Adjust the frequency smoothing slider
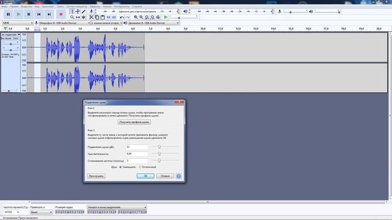This screenshot has height=220, width=392. coord(165,161)
